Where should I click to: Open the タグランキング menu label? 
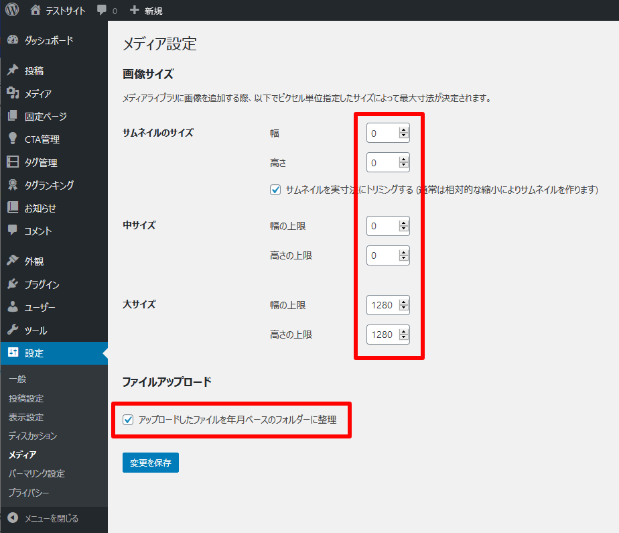(49, 185)
